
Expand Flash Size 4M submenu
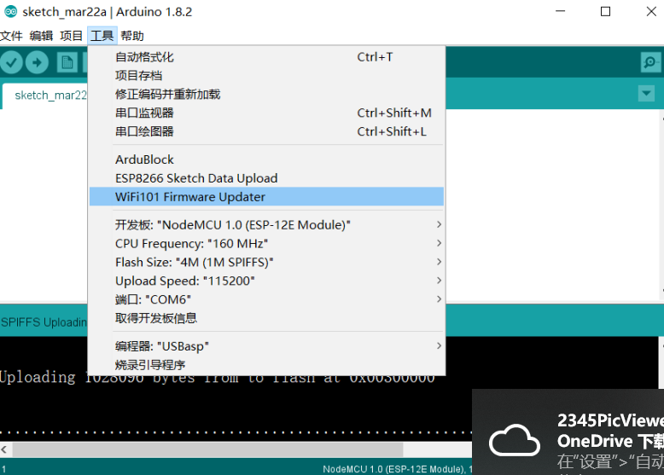[x=267, y=263]
